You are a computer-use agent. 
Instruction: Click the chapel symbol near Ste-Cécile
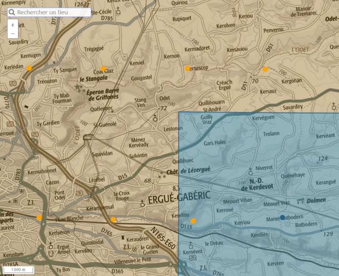coord(118,10)
